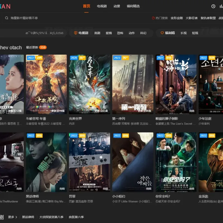Open watch history clock icon
223x223 pixels.
(213, 6)
